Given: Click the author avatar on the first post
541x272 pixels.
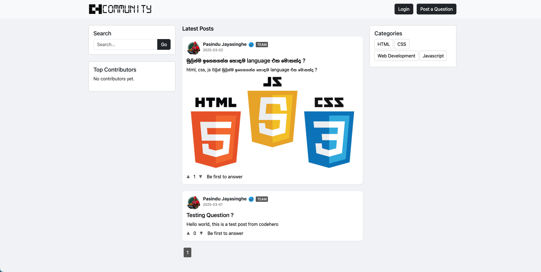Looking at the screenshot, I should pos(194,47).
